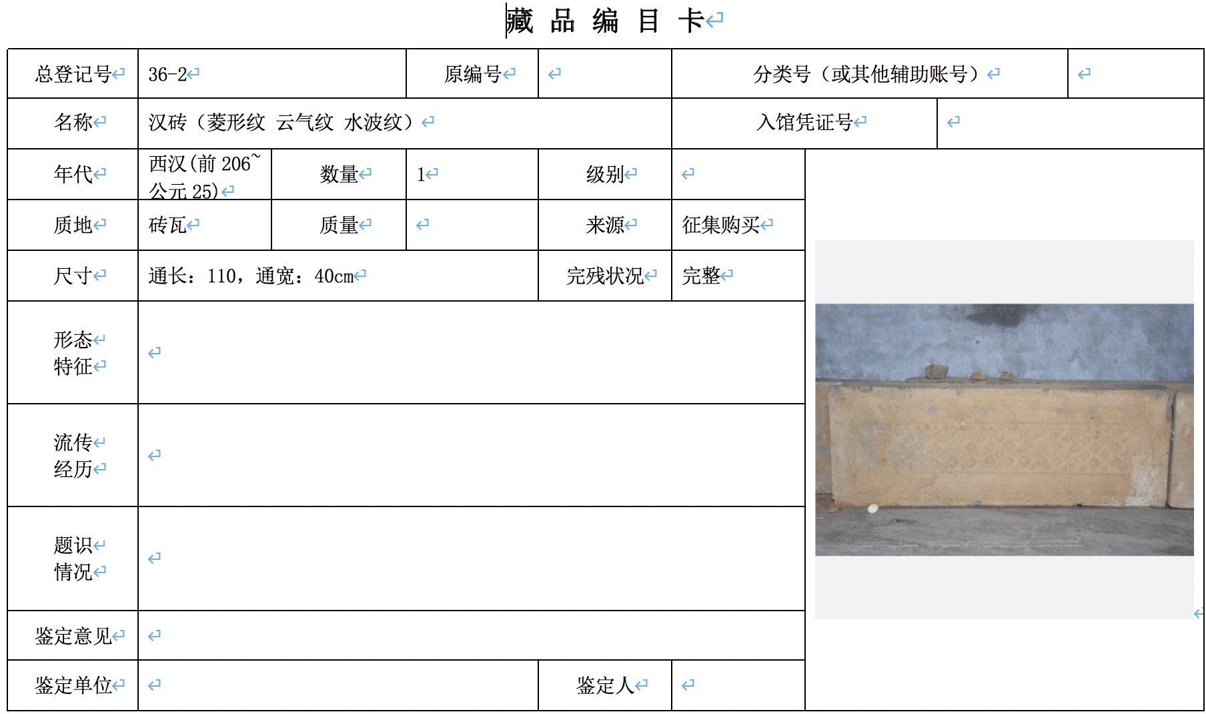The image size is (1206, 714).
Task: Select the 完残状况 label cell
Action: point(605,276)
